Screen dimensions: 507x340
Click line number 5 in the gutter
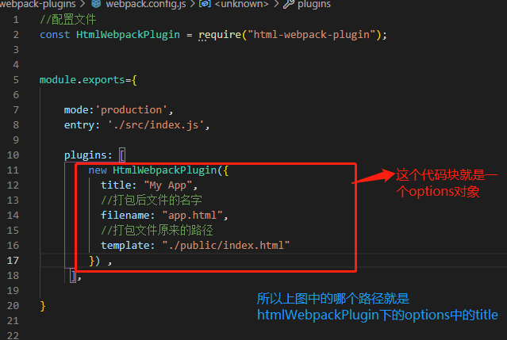pos(16,80)
